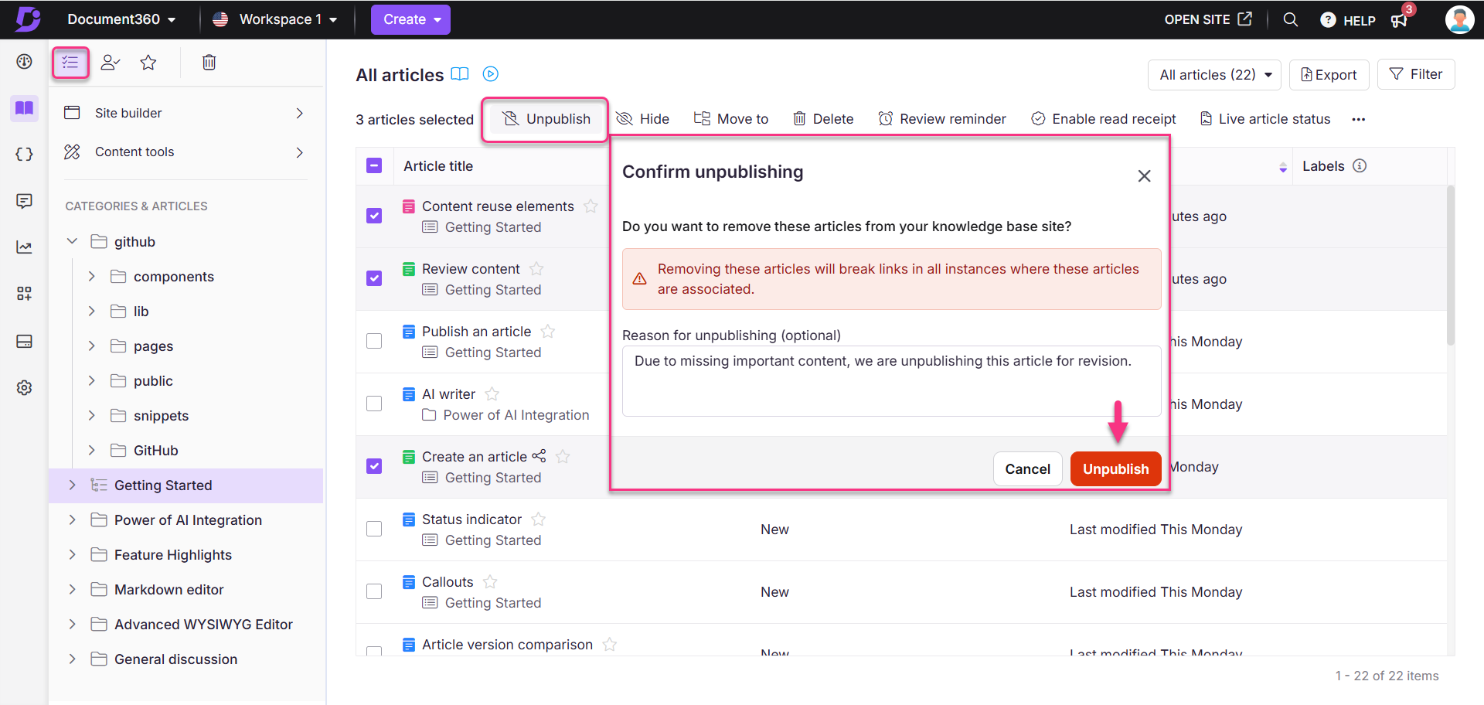1484x705 pixels.
Task: Confirm with the red Unpublish button
Action: [1115, 469]
